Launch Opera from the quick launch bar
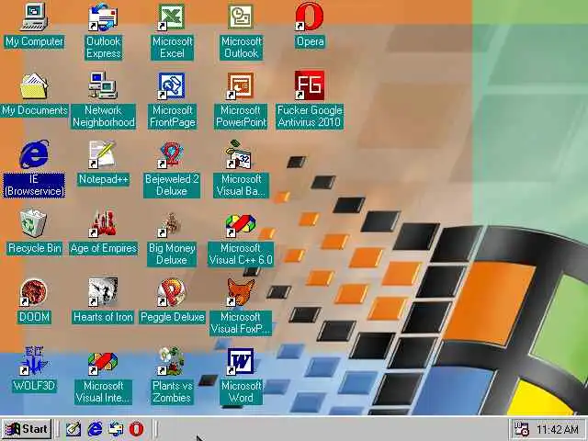 137,429
